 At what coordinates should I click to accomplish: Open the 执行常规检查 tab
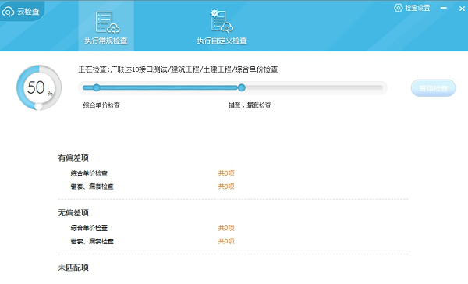coord(106,27)
